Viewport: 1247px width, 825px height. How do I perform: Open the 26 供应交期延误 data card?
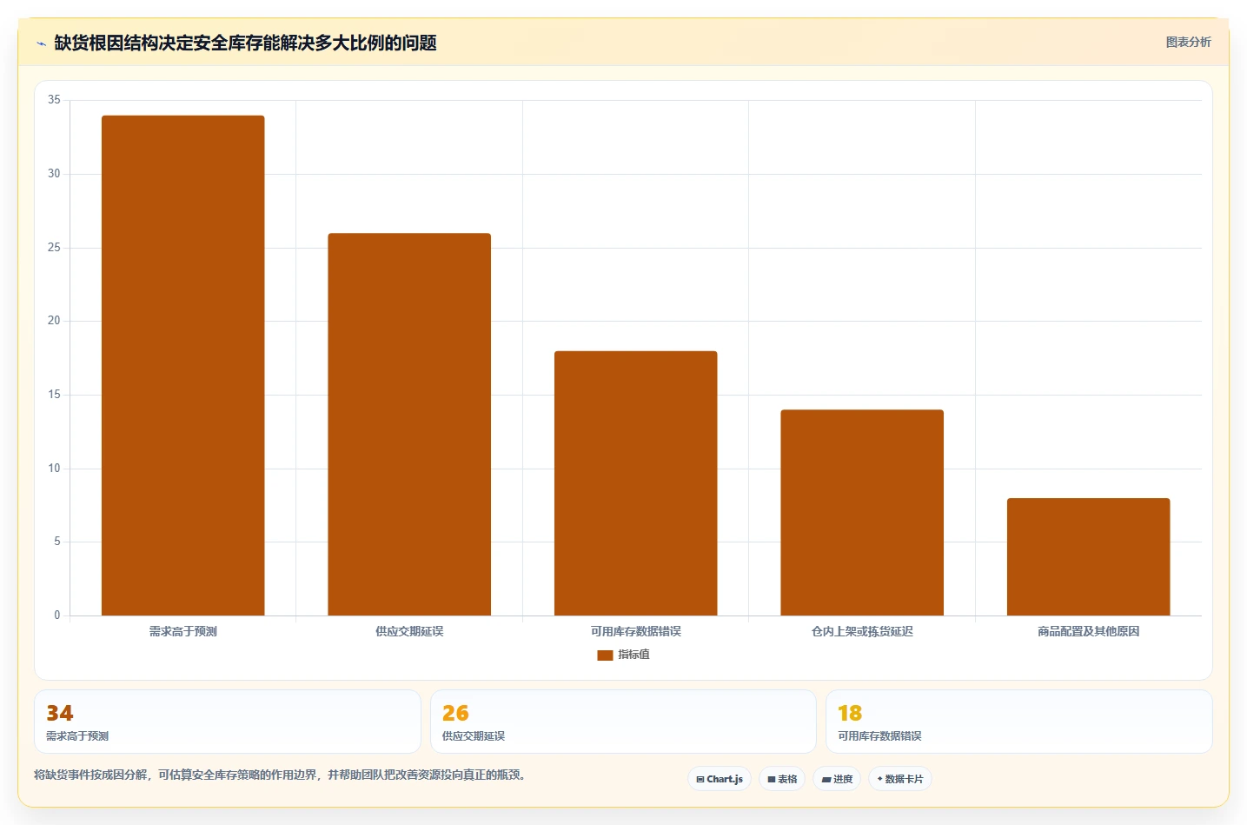(x=623, y=722)
